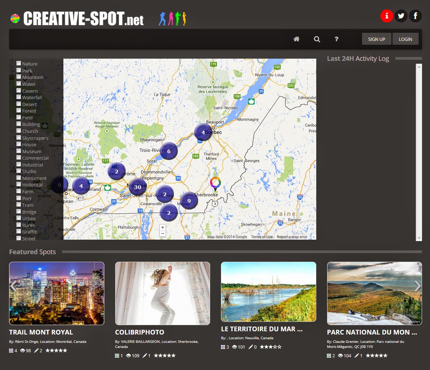Click the cluster marker 4 near Cumberland

pyautogui.click(x=81, y=186)
